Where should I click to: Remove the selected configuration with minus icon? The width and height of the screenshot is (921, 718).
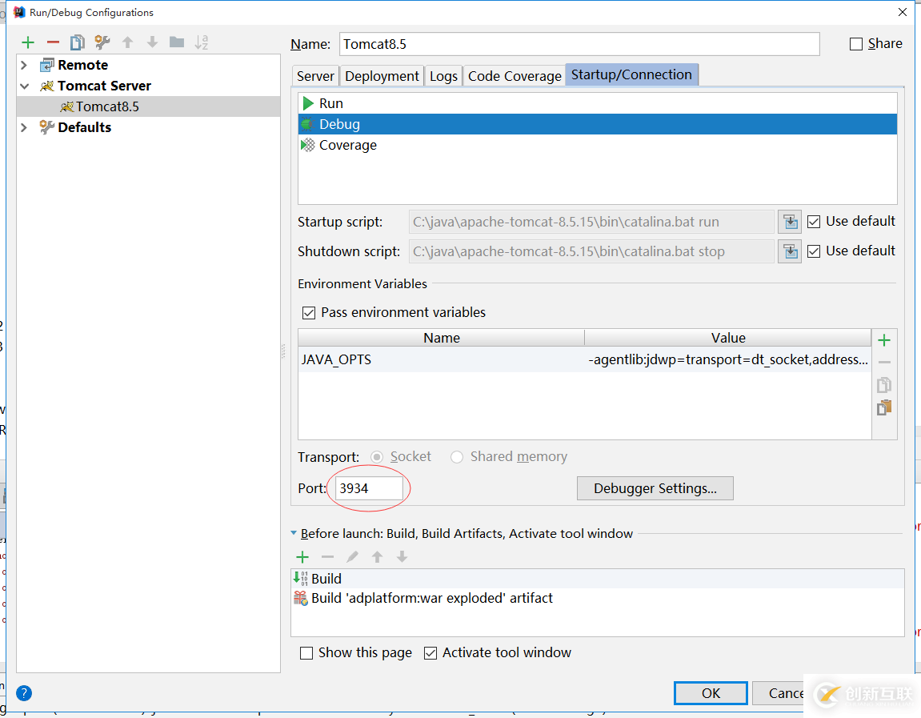53,42
